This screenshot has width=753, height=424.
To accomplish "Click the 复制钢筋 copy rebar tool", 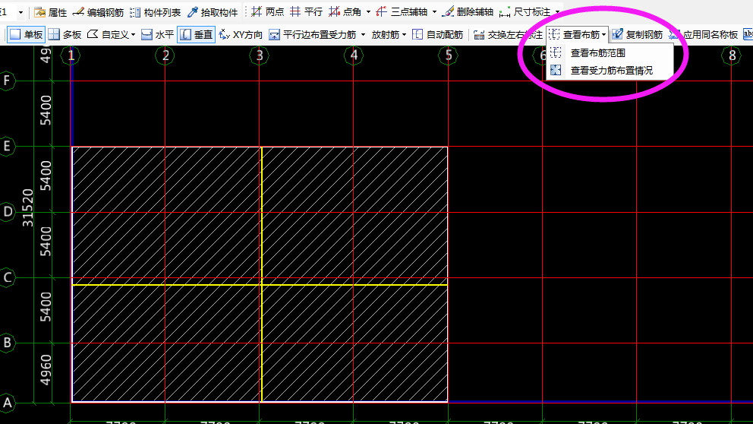I will point(638,35).
